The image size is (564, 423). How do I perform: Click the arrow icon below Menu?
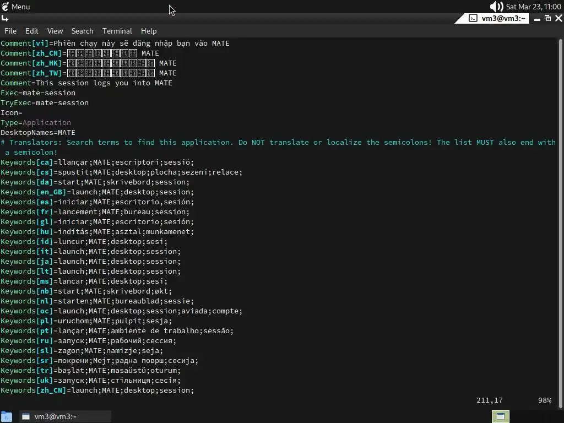point(5,18)
